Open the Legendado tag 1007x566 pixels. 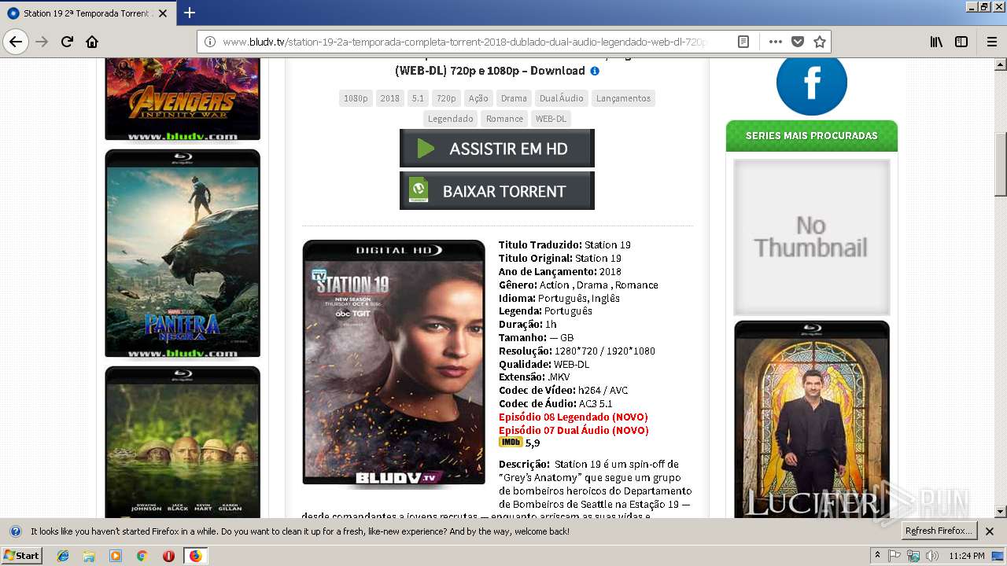click(x=451, y=119)
